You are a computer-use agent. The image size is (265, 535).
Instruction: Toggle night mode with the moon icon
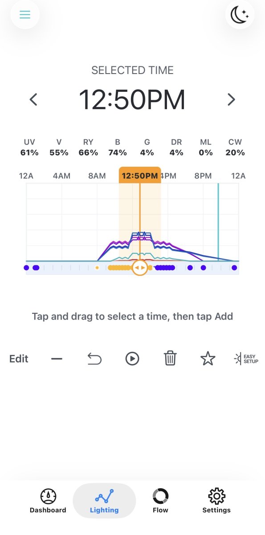tap(240, 15)
